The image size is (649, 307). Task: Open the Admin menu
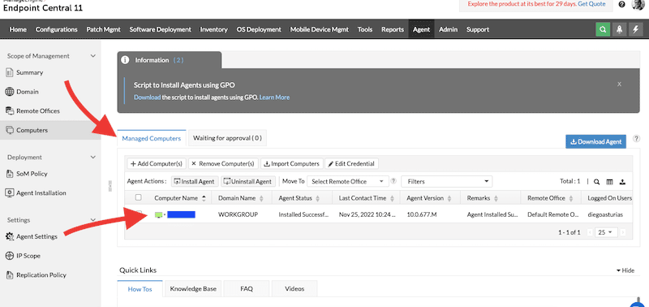point(448,29)
